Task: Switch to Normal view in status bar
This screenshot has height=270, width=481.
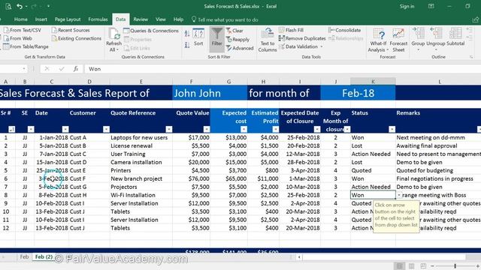Action: [x=399, y=266]
